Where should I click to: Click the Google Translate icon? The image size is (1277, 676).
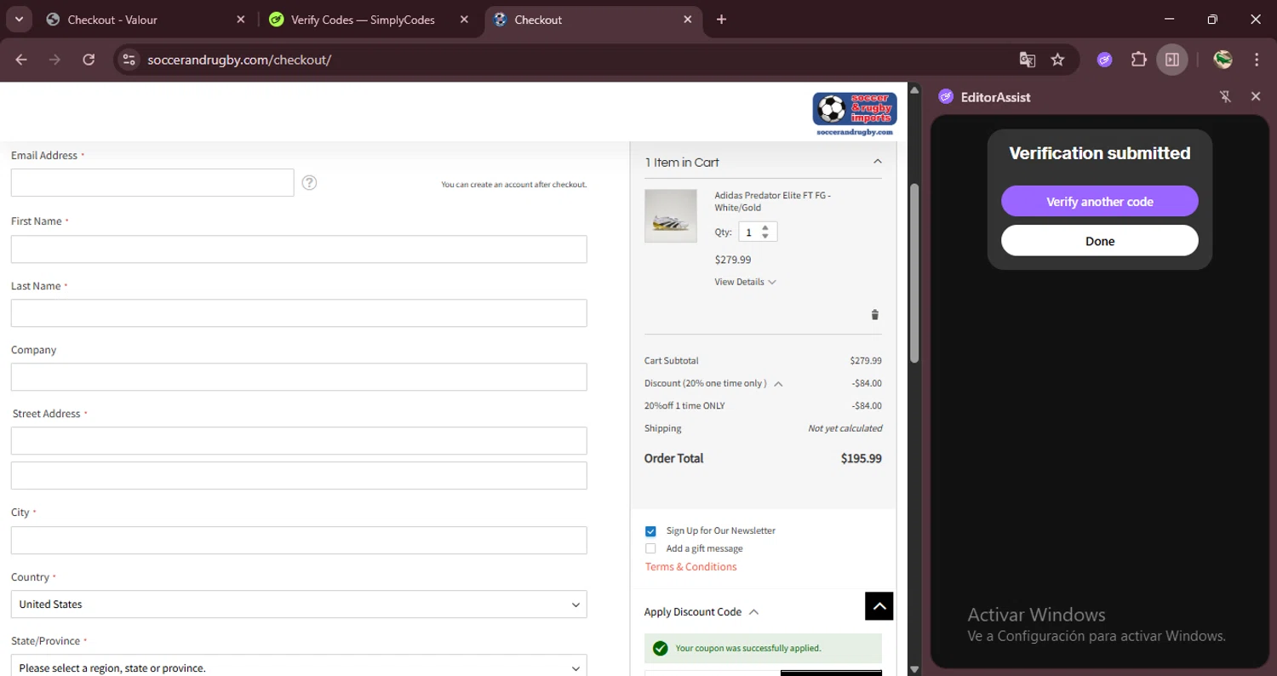click(x=1028, y=60)
